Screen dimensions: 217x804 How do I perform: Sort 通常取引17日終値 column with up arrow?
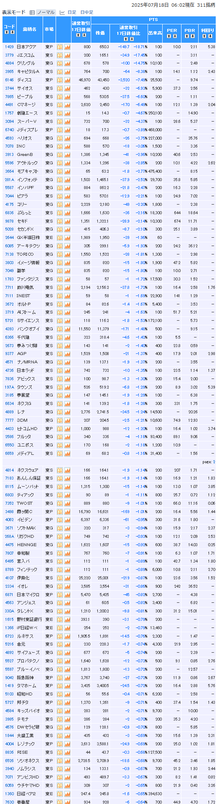click(78, 35)
